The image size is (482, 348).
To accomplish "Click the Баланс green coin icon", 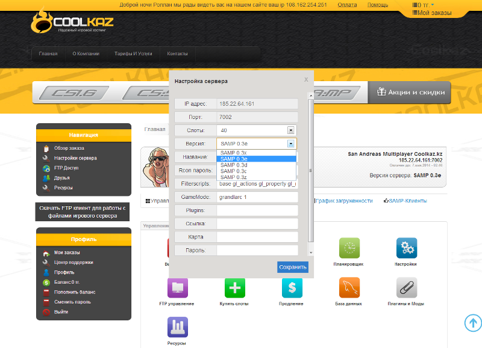I will click(46, 282).
